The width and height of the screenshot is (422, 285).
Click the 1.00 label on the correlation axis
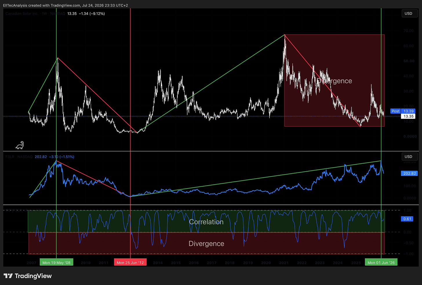point(407,210)
